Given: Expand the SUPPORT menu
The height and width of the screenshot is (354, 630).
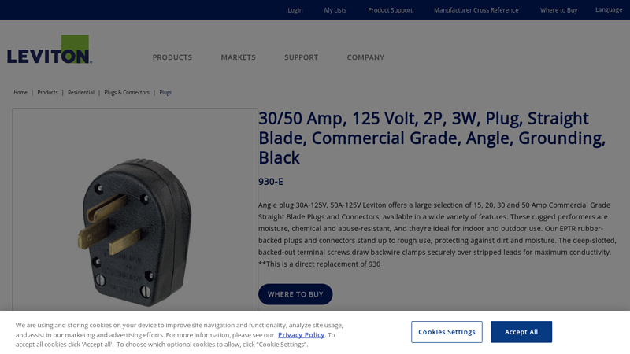Looking at the screenshot, I should (x=301, y=57).
